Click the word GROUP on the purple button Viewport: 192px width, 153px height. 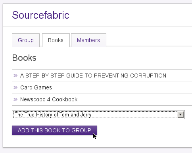(81, 130)
